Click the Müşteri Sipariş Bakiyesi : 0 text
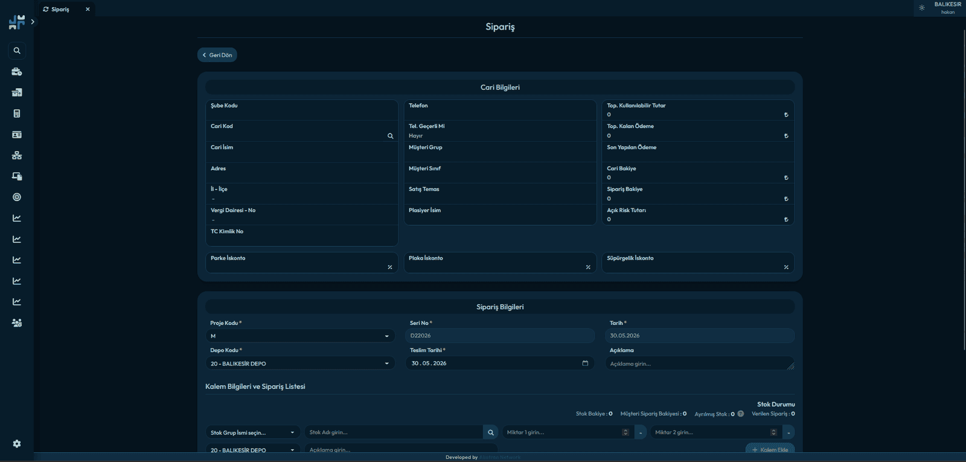Viewport: 966px width, 462px height. tap(653, 414)
